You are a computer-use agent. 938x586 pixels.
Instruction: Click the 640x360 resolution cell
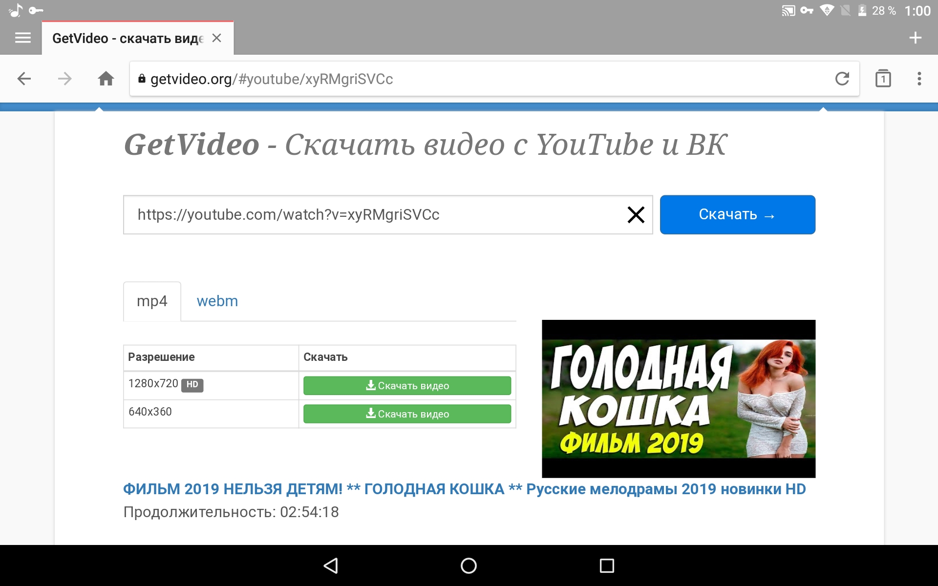[x=211, y=414]
